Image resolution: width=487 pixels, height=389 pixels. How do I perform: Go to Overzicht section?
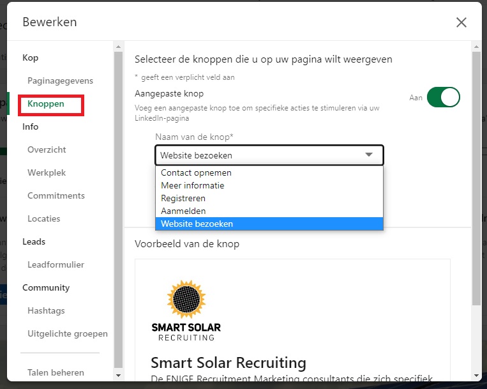(x=47, y=150)
